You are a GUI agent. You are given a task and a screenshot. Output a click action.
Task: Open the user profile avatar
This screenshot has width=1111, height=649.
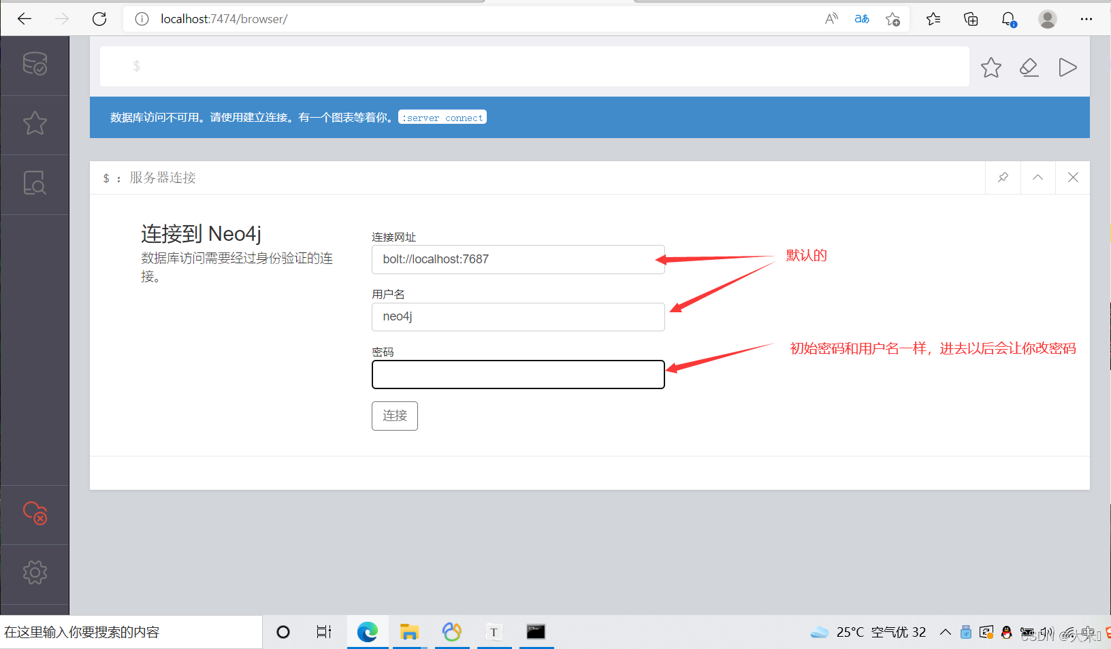click(1048, 19)
